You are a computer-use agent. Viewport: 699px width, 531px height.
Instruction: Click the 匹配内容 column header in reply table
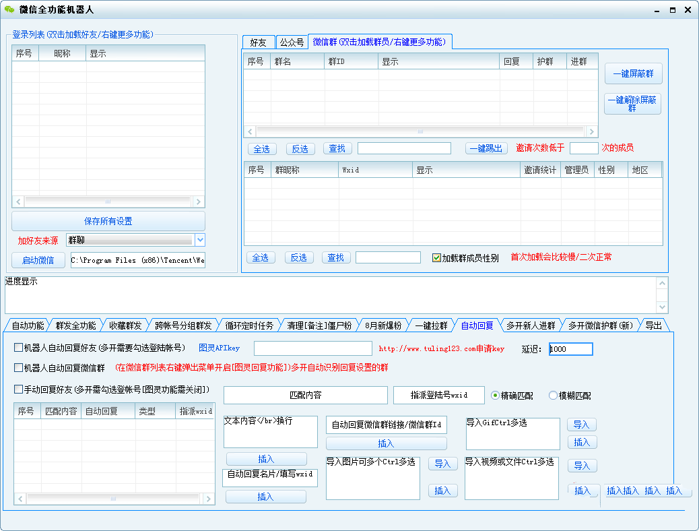[61, 411]
